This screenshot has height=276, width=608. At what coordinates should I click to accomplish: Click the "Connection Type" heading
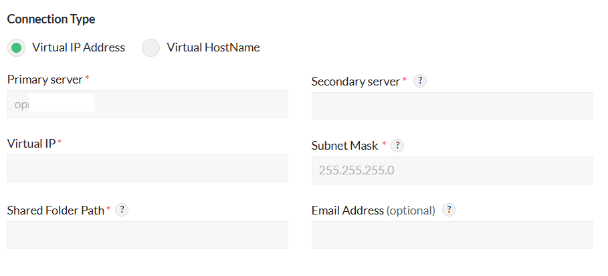point(51,19)
